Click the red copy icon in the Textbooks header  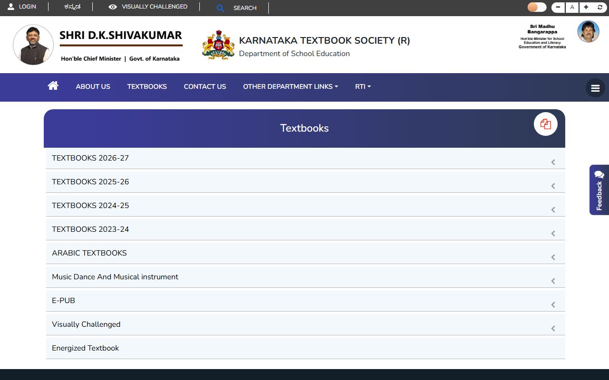(546, 124)
